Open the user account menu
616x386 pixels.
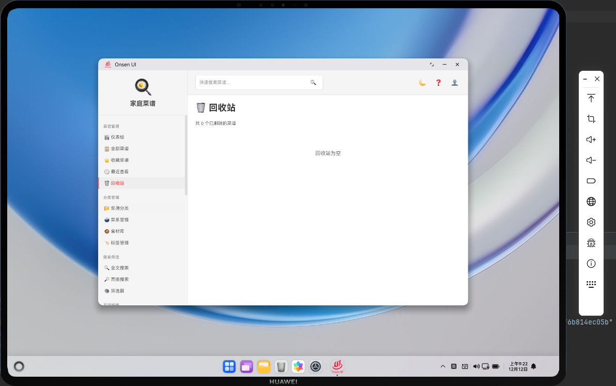point(454,83)
